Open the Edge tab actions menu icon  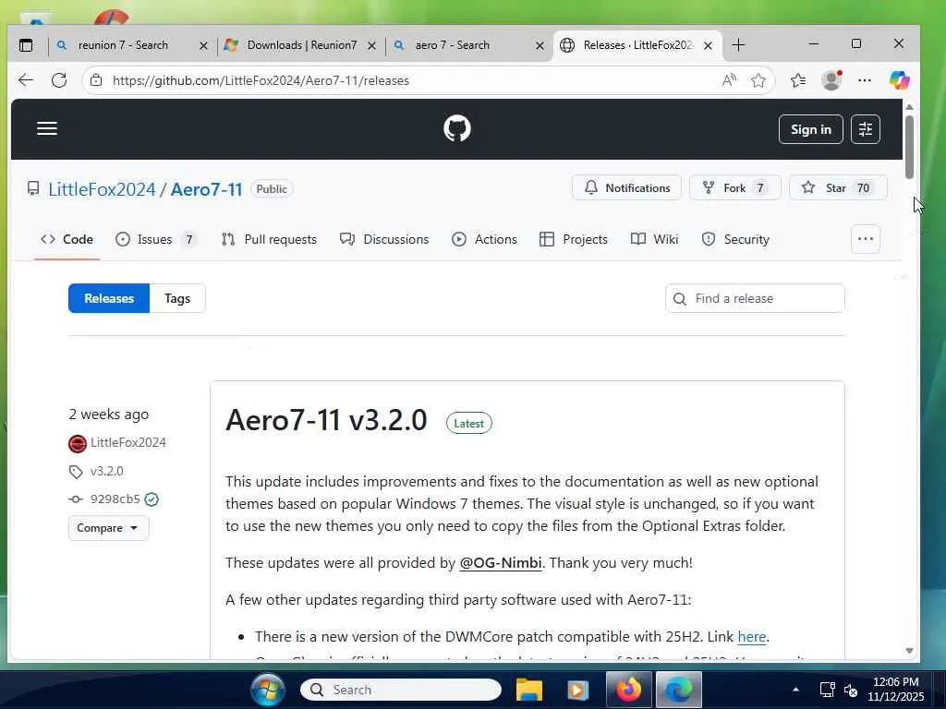26,45
